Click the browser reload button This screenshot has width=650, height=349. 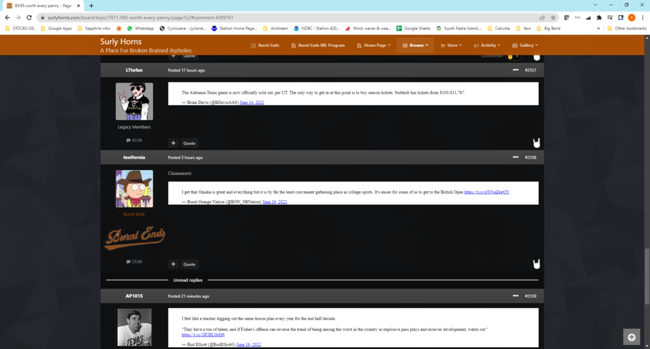click(29, 18)
